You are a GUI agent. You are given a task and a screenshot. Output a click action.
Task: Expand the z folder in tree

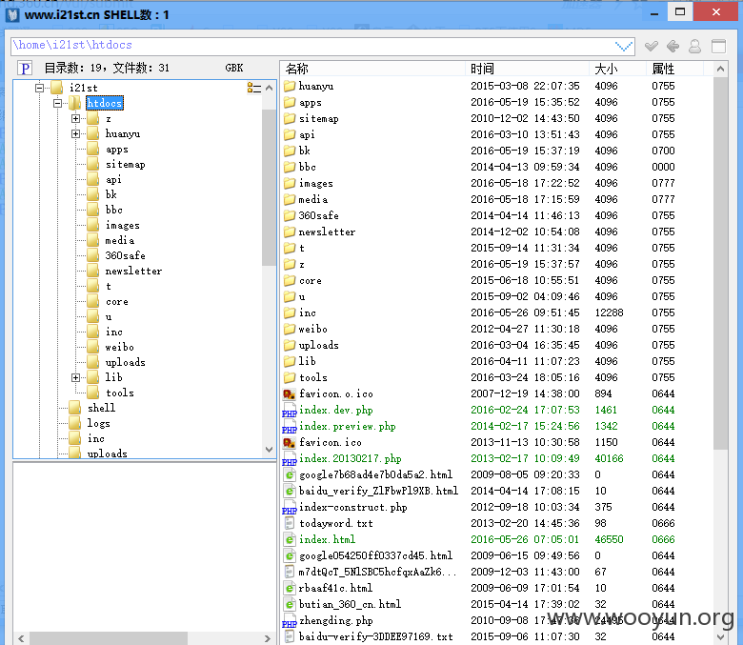coord(76,118)
